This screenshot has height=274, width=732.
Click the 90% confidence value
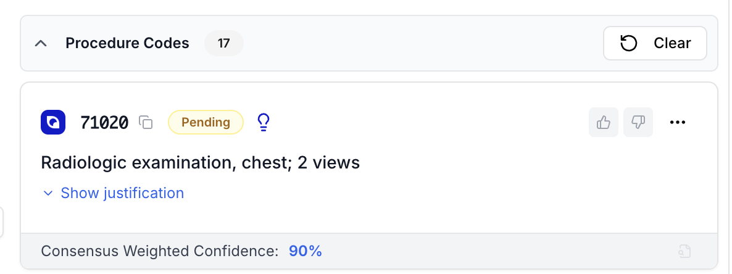[x=306, y=251]
